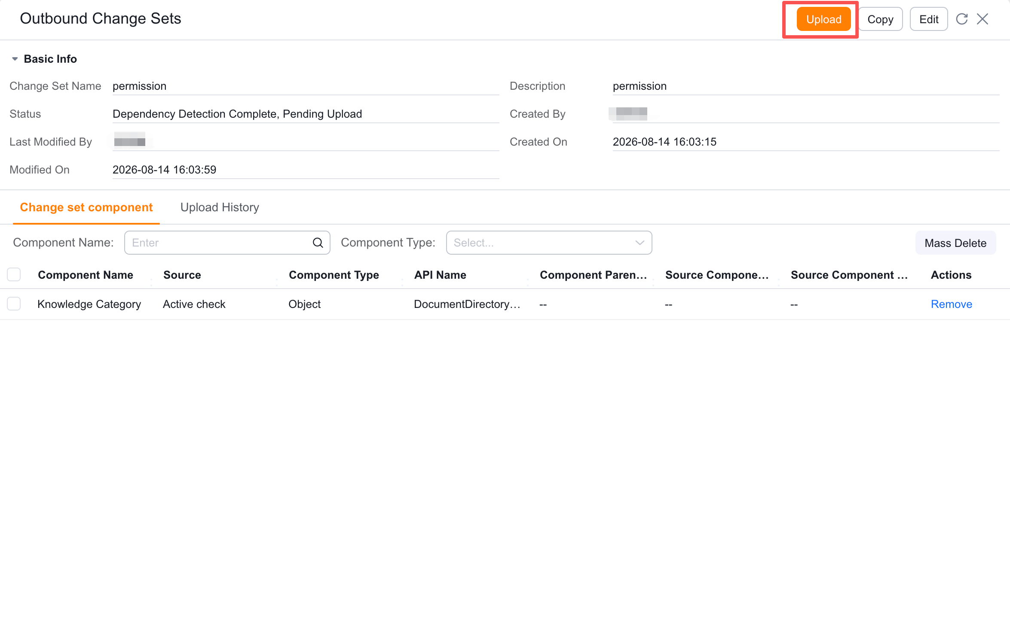Click the Object component type cell
Screen dimensions: 1010x621
tap(304, 304)
